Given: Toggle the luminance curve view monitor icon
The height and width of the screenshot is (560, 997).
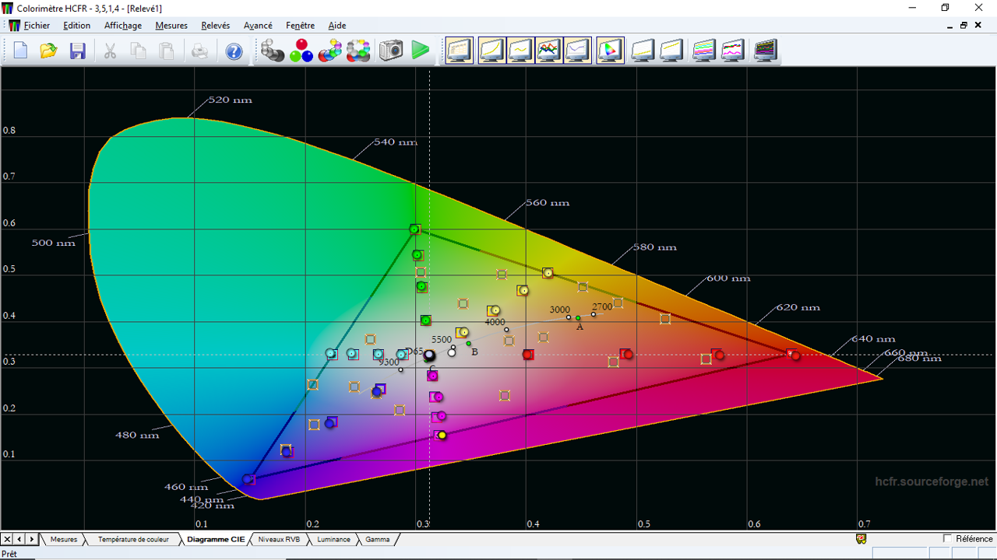Looking at the screenshot, I should (491, 51).
